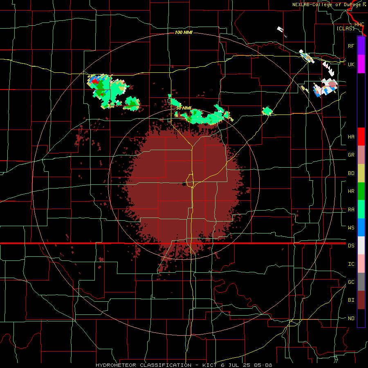Click the 50 NMI range ring label
Viewport: 368px width, 368px height.
coord(184,108)
